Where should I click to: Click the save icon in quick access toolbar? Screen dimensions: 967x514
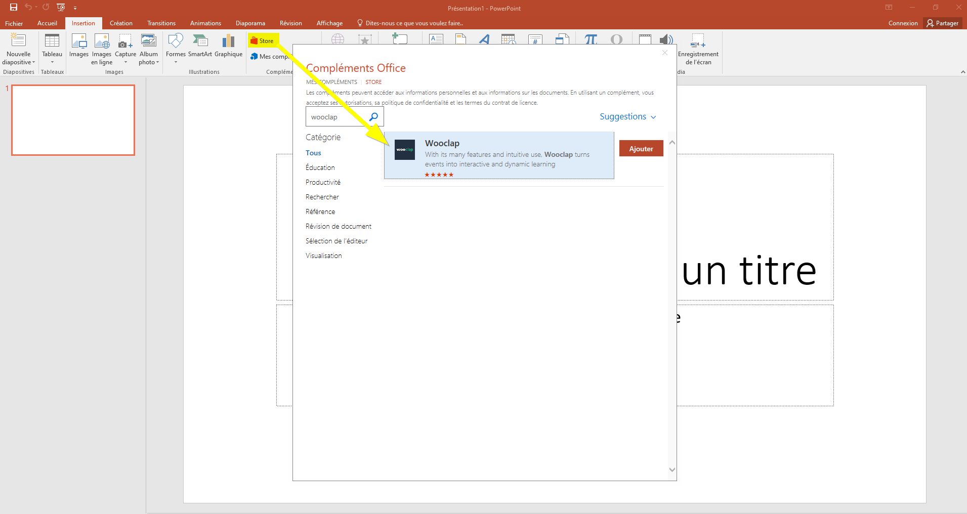[x=14, y=7]
